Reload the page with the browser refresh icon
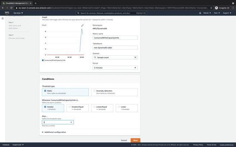 tap(11, 8)
